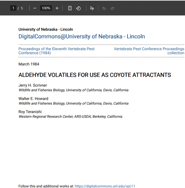Click author name Roy Teranishi
The height and width of the screenshot is (188, 185).
pos(30,112)
